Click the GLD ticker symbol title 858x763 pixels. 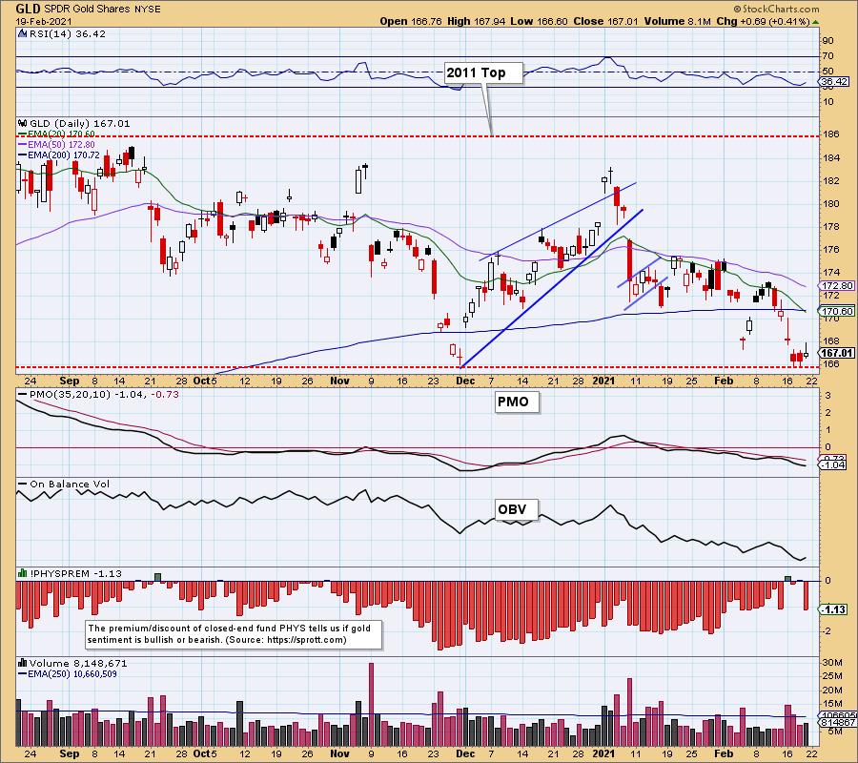(28, 9)
